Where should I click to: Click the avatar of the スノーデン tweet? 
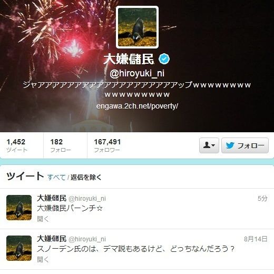coord(19,248)
